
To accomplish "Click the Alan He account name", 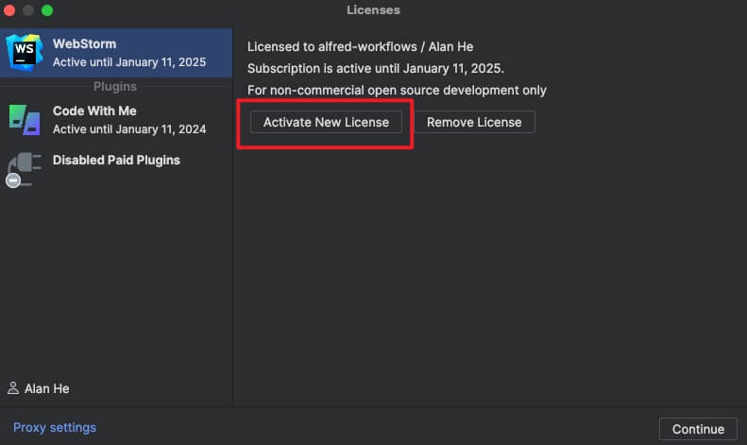I will [46, 388].
